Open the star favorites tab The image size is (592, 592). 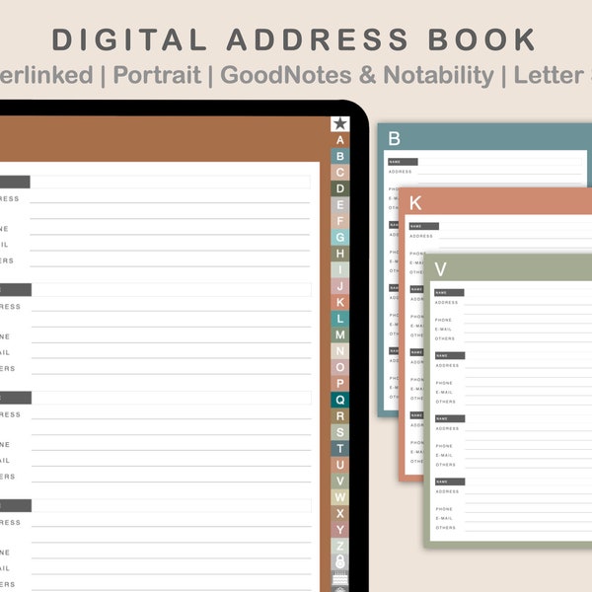point(339,124)
